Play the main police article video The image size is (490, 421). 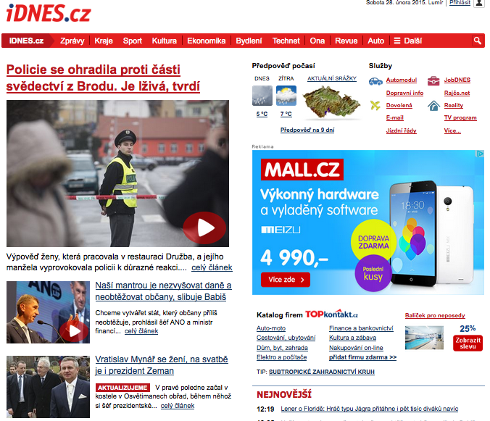(204, 228)
